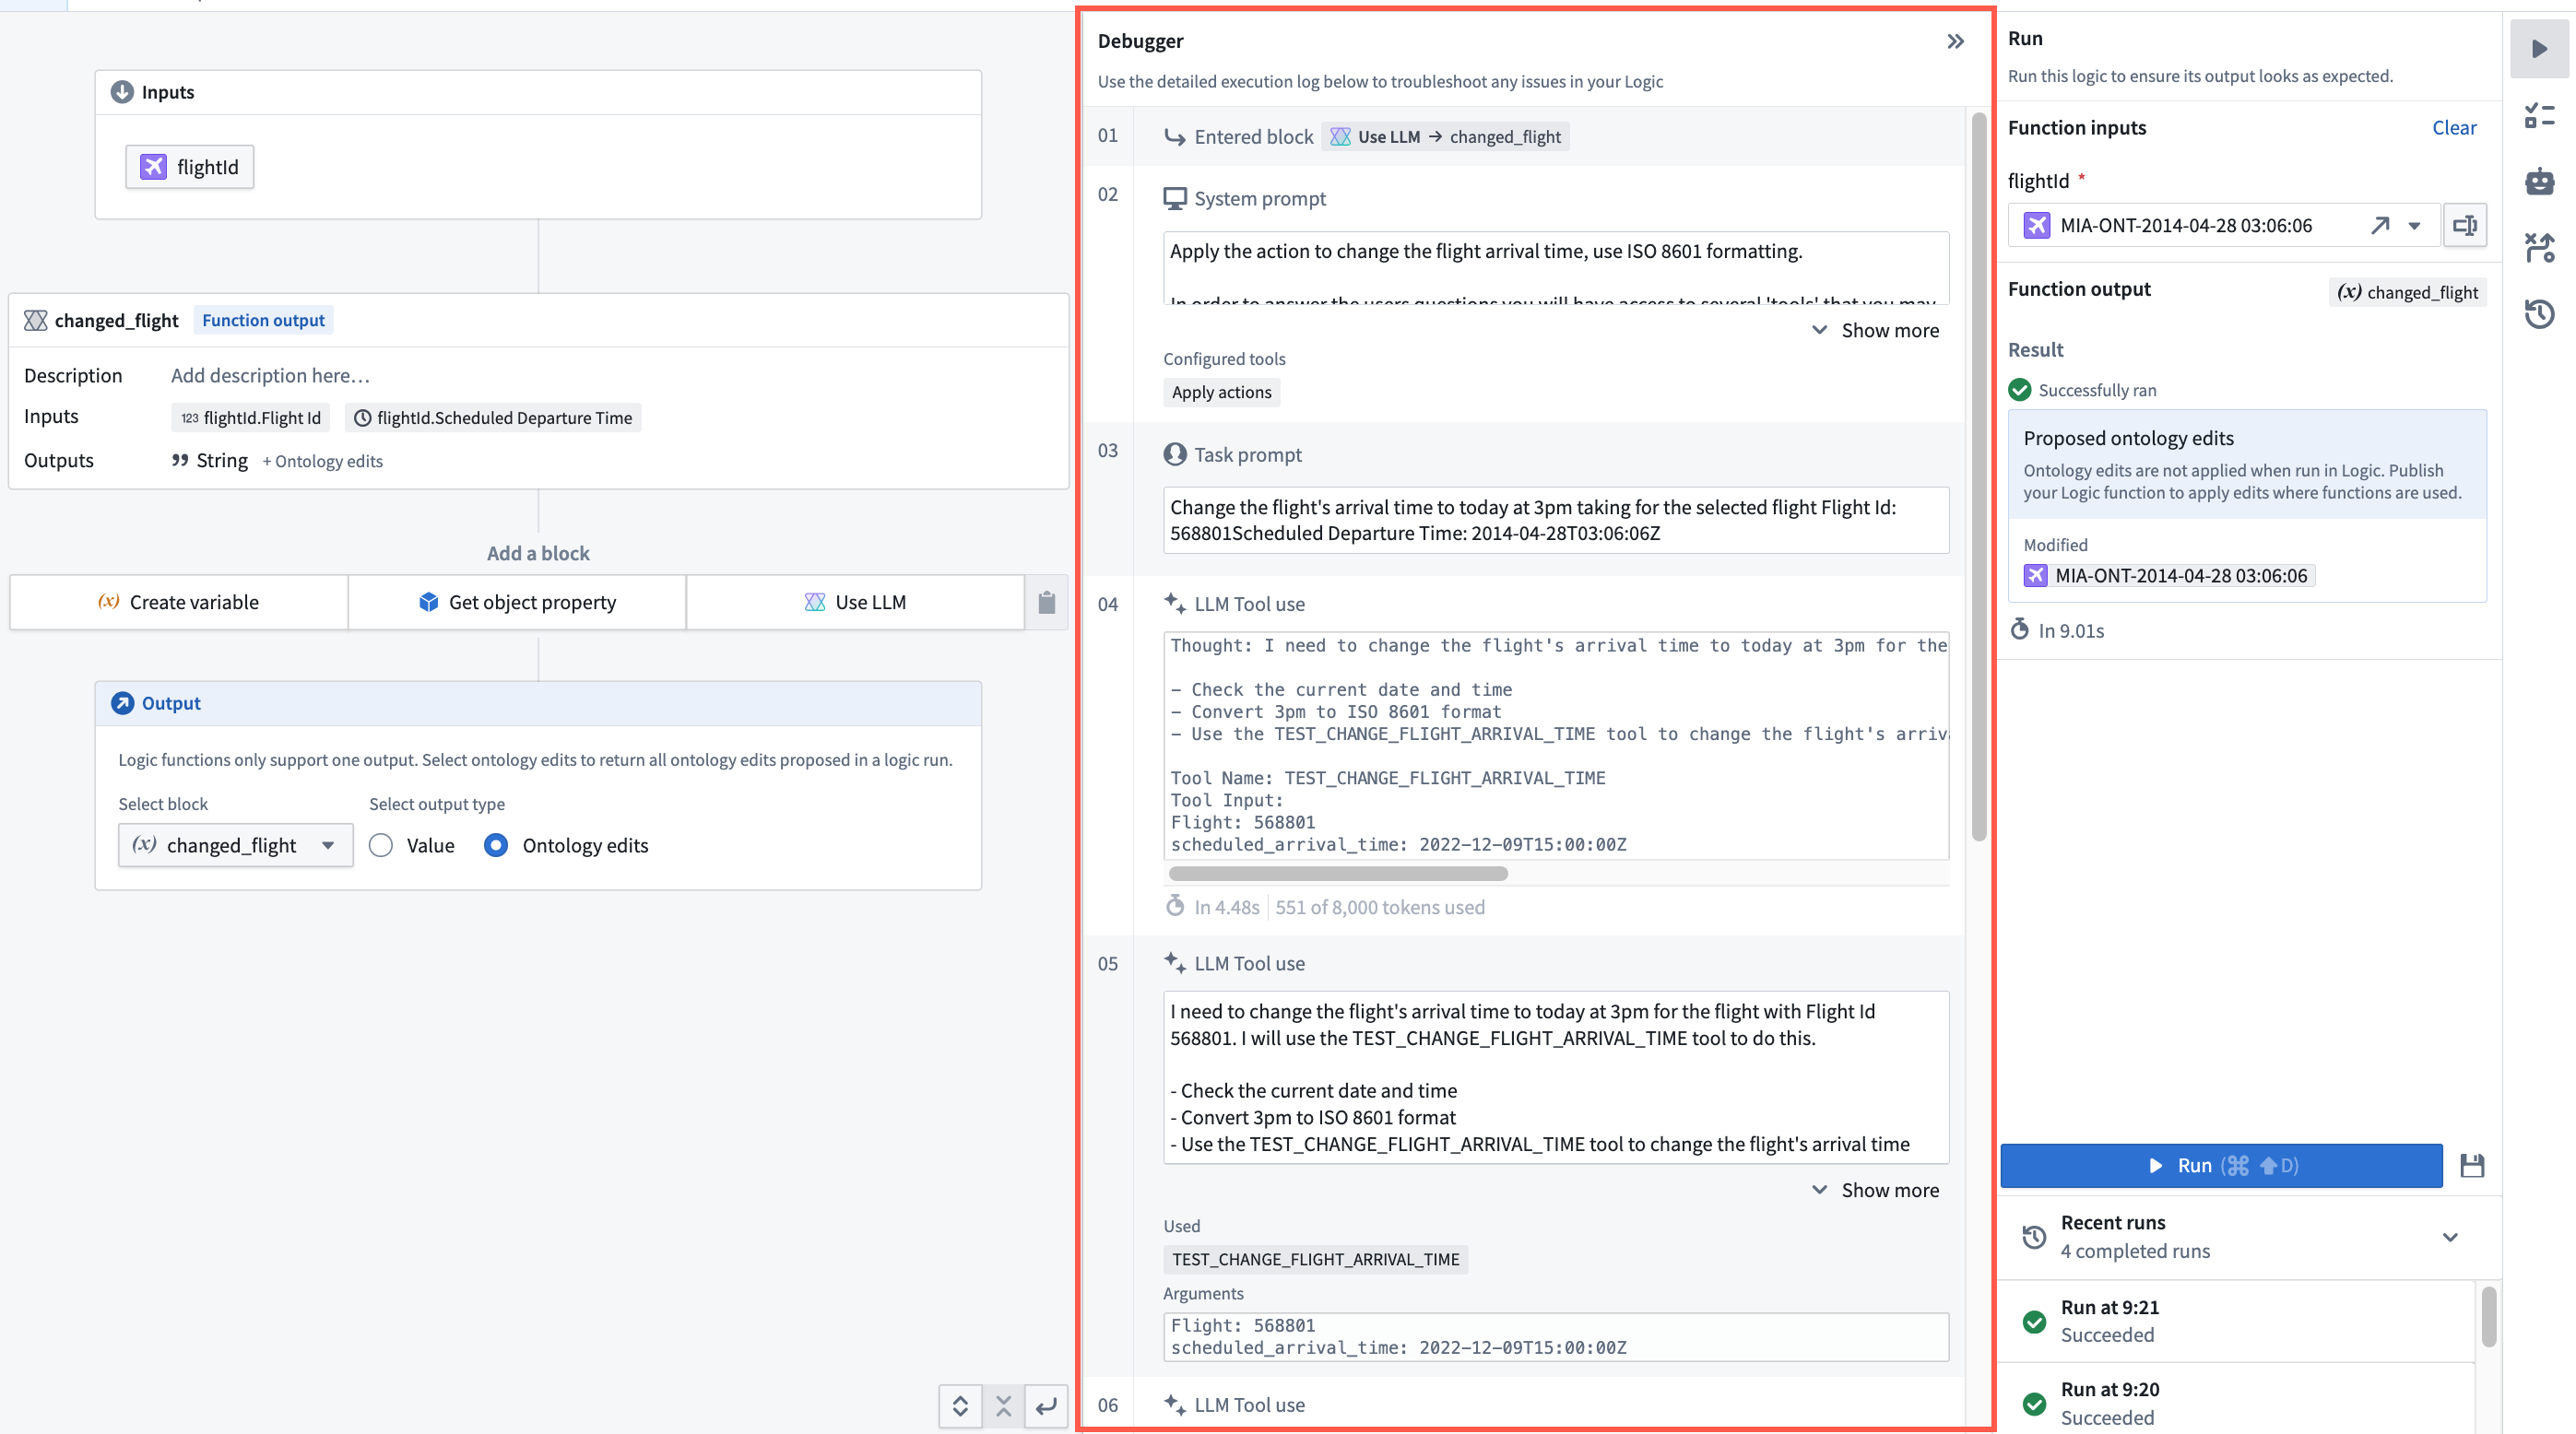
Task: Click the Debugger vertical scrollbar
Action: pos(1978,476)
